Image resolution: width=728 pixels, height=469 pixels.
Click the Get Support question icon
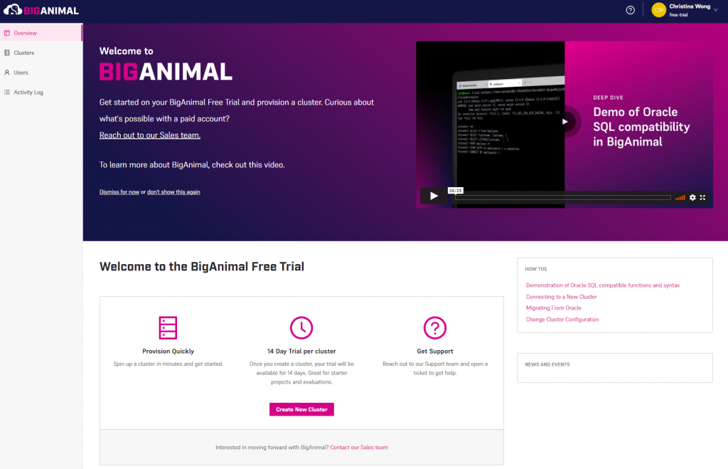[434, 327]
